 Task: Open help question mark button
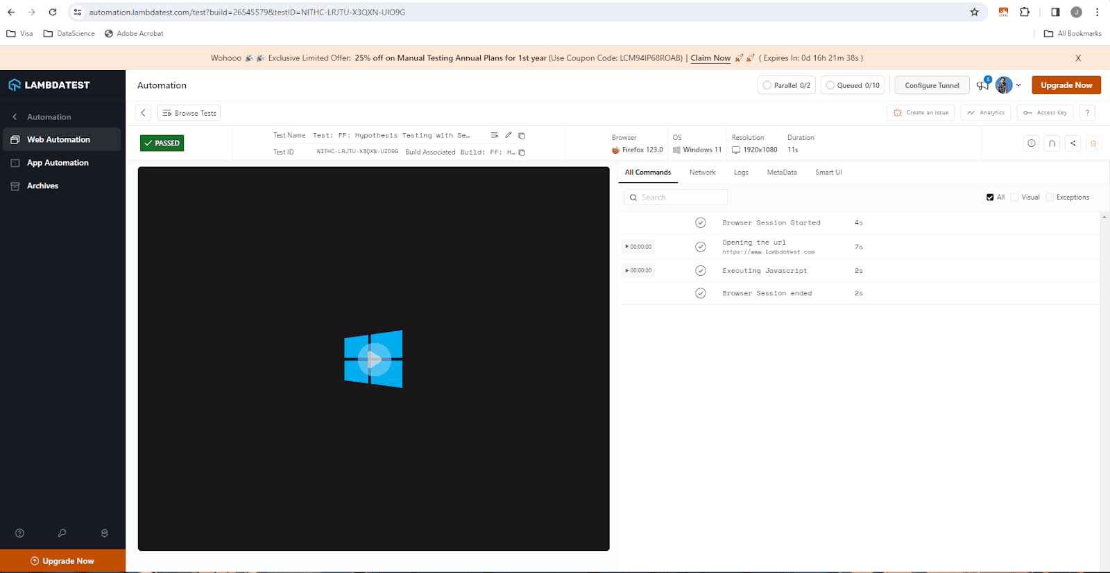click(x=1087, y=112)
